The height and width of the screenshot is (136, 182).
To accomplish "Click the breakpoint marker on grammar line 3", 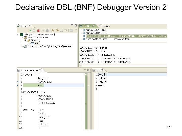I will pos(18,82).
